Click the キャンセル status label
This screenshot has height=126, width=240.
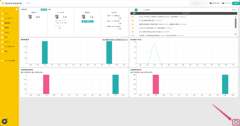pyautogui.click(x=58, y=26)
